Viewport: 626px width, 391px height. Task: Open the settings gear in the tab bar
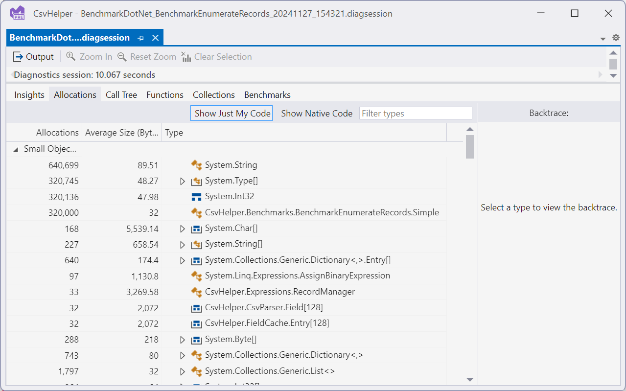click(616, 38)
